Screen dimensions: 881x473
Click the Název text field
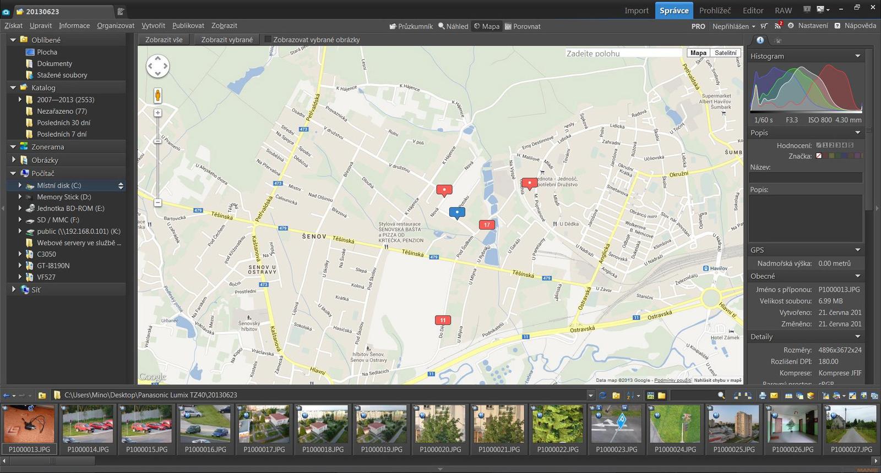tap(806, 178)
